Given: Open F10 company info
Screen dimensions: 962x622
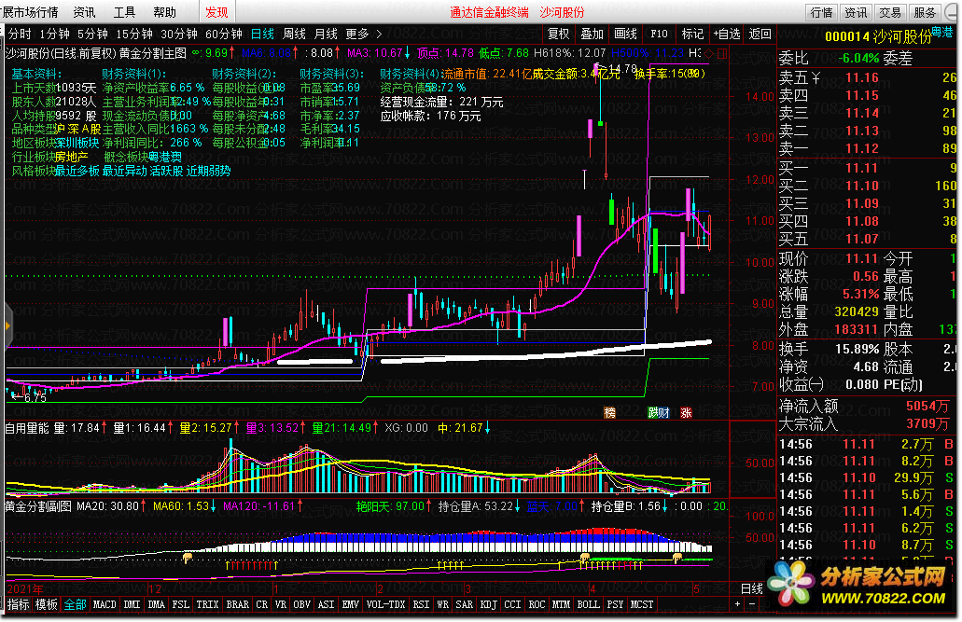Looking at the screenshot, I should [659, 34].
